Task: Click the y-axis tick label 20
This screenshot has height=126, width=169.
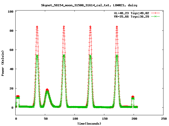Action: 12,88
